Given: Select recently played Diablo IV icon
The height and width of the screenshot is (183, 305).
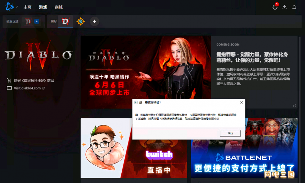Looking at the screenshot, I should pyautogui.click(x=28, y=21).
